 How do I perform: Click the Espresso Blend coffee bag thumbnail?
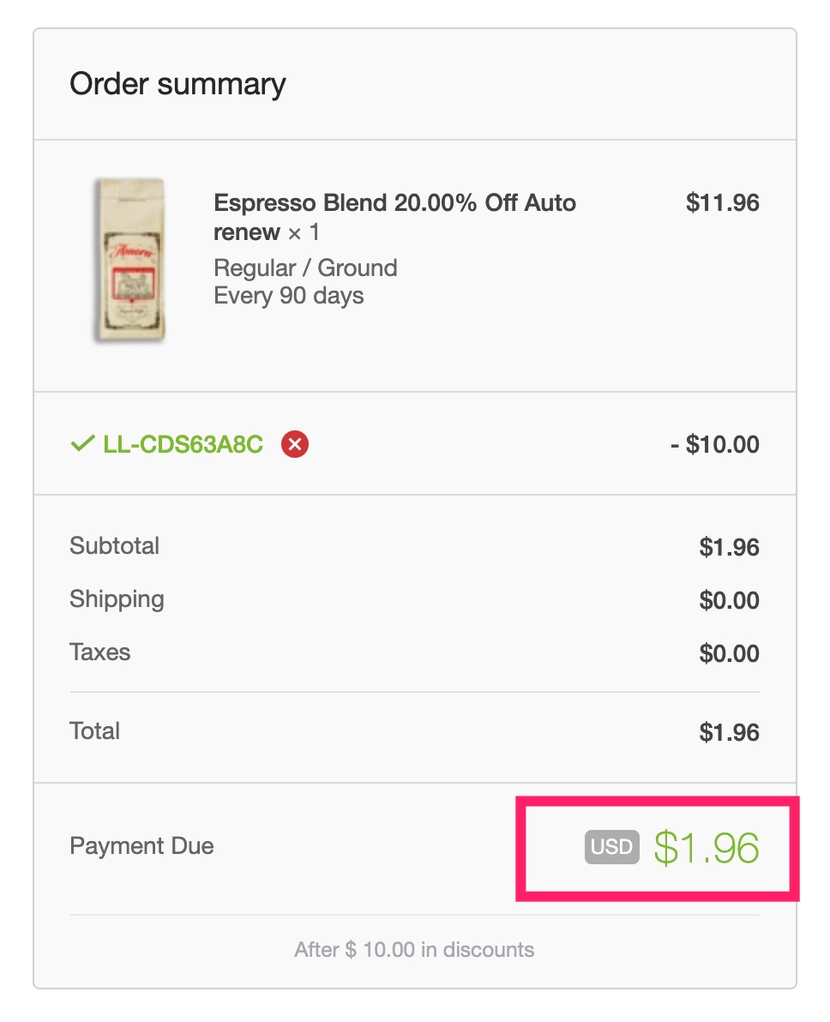pos(129,261)
